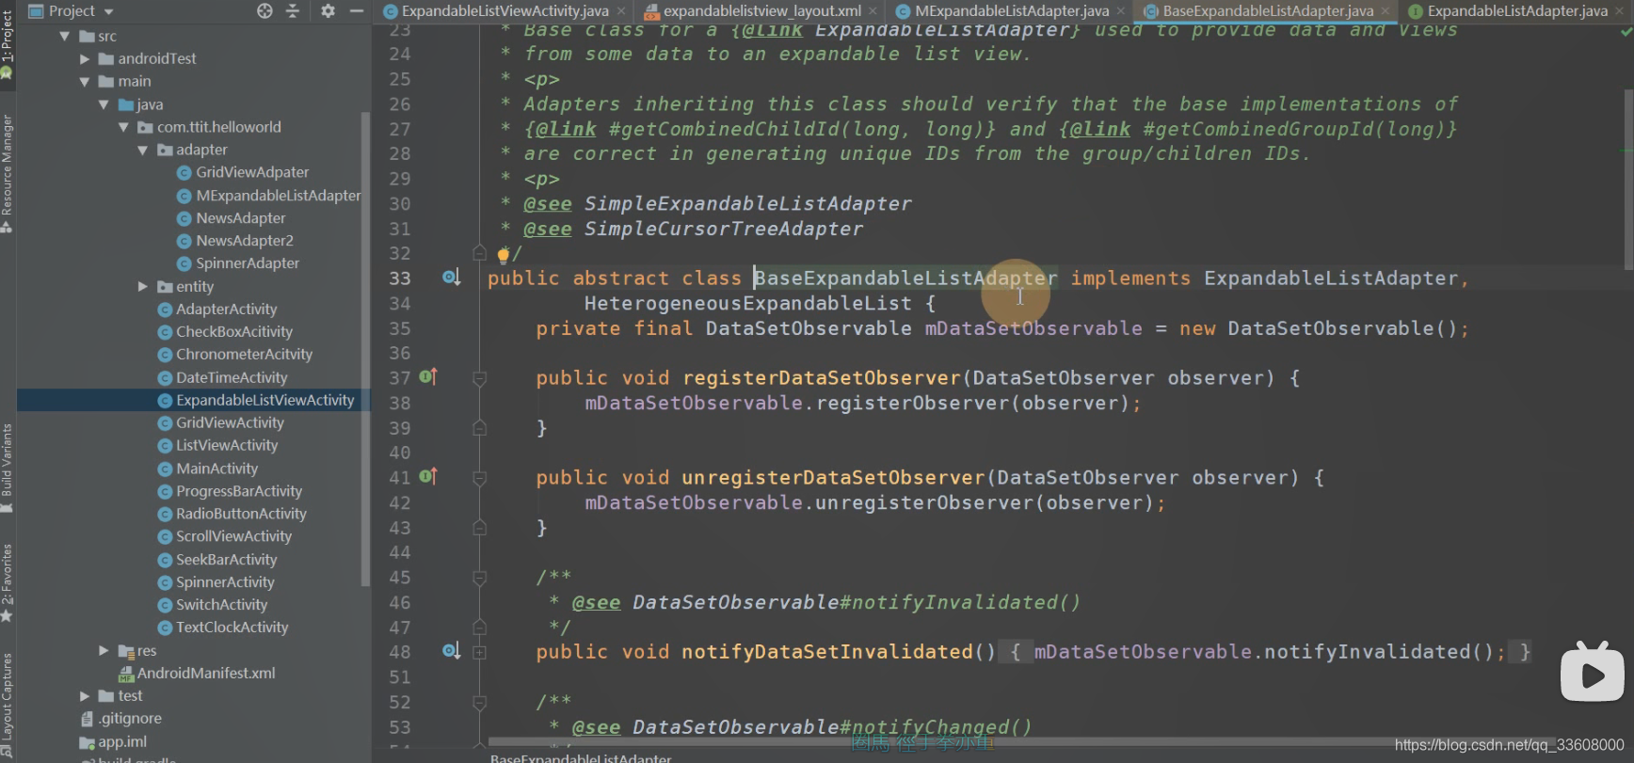Select MExpandableListAdapter class in tree
Viewport: 1634px width, 763px height.
[x=269, y=196]
